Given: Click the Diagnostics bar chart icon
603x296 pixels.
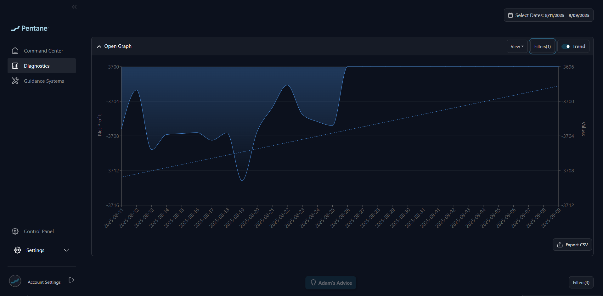Looking at the screenshot, I should (x=15, y=66).
